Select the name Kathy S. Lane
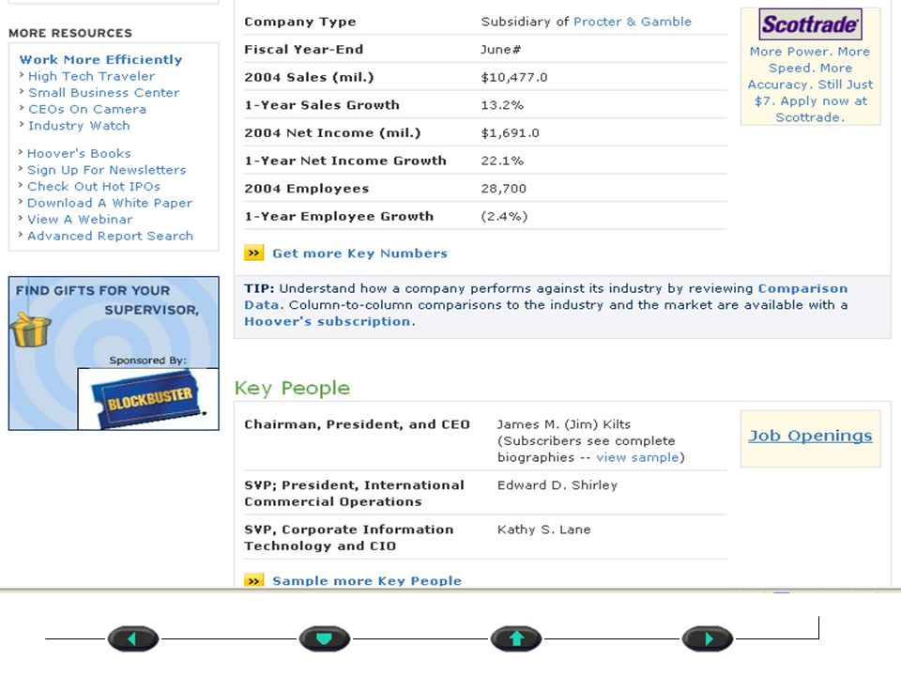The height and width of the screenshot is (676, 901). pos(543,530)
